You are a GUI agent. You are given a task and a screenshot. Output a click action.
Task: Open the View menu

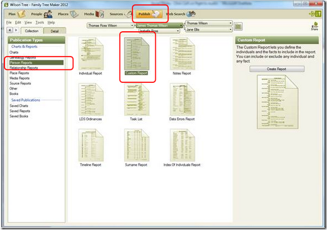(x=28, y=22)
